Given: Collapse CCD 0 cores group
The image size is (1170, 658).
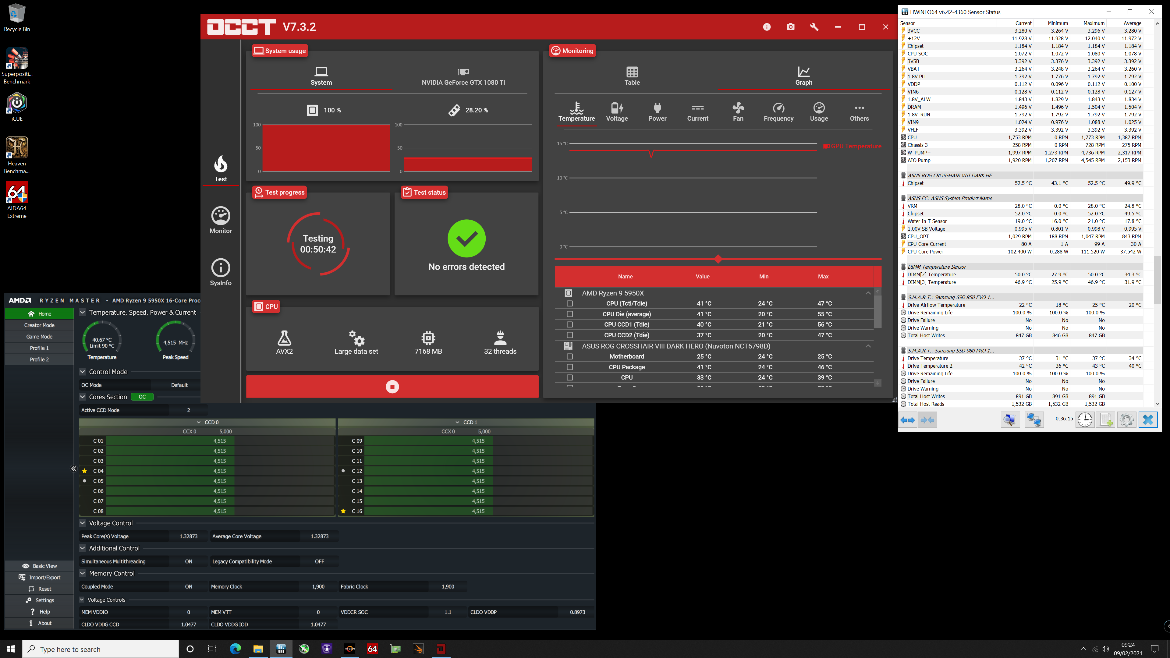Looking at the screenshot, I should [198, 422].
